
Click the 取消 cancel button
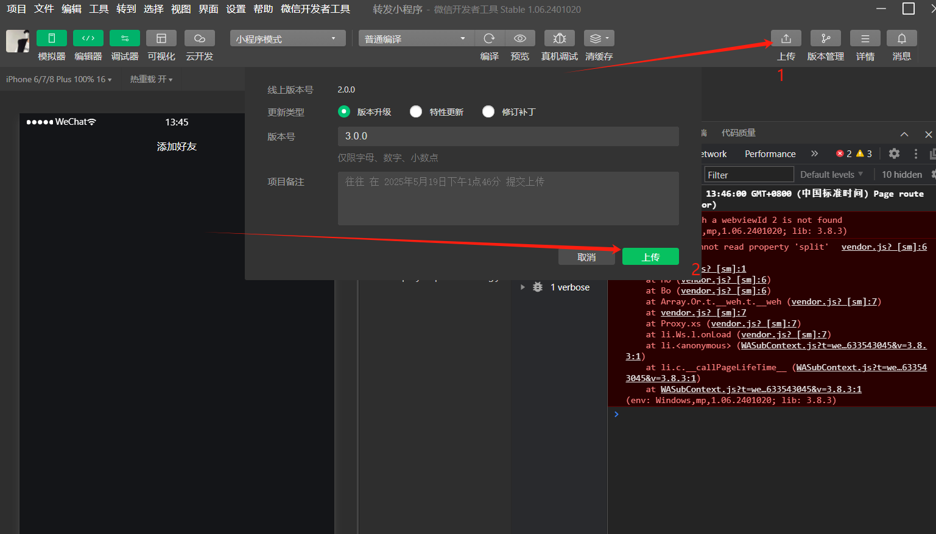tap(586, 257)
